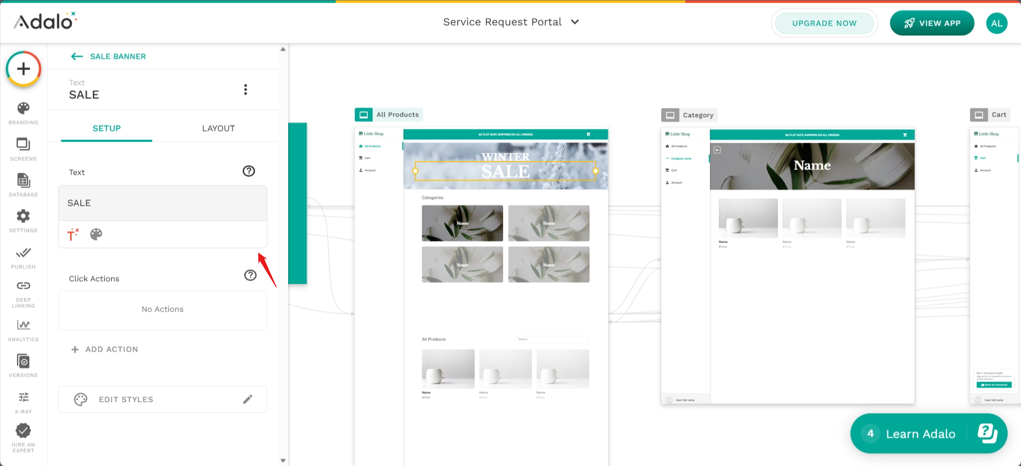The width and height of the screenshot is (1021, 466).
Task: Click Add Action
Action: click(105, 349)
